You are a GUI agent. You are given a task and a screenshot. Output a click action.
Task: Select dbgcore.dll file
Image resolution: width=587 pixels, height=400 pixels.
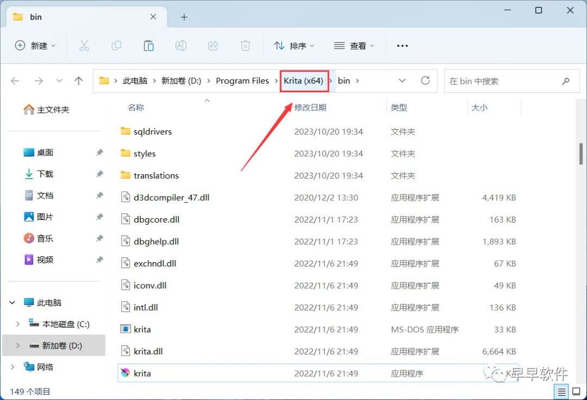318,219
